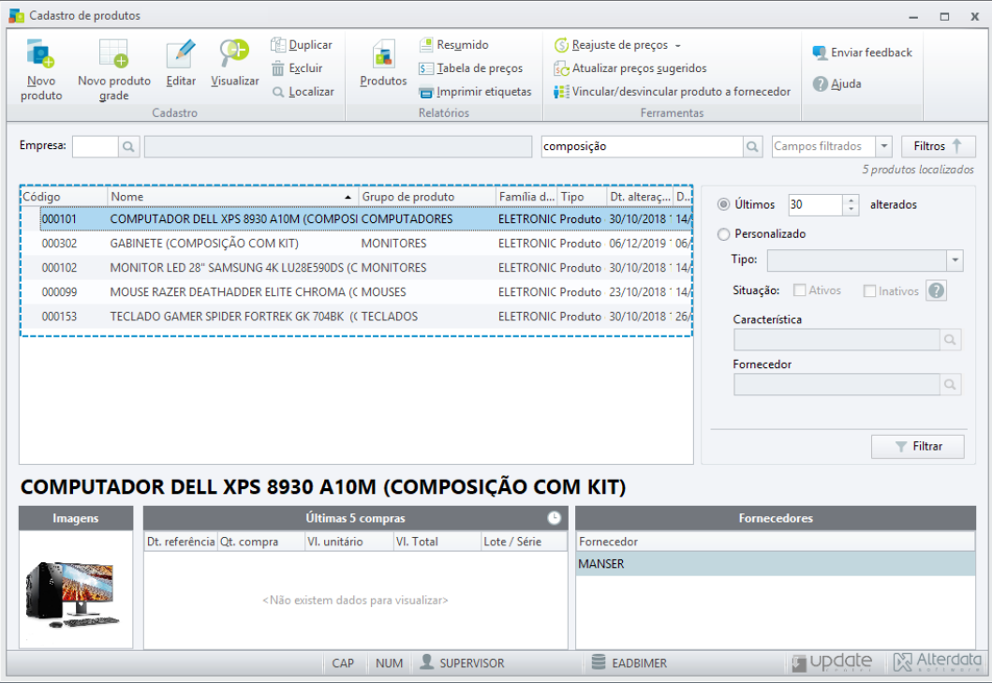Click the Tipo column header
This screenshot has height=684, width=992.
pyautogui.click(x=582, y=197)
